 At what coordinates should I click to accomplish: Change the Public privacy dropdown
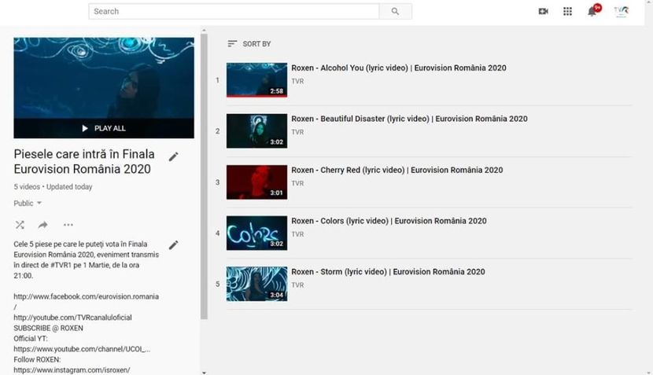tap(28, 203)
